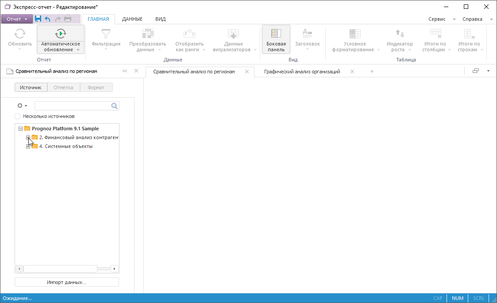This screenshot has width=497, height=303.
Task: Click Индикатор роста icon
Action: coord(400,33)
